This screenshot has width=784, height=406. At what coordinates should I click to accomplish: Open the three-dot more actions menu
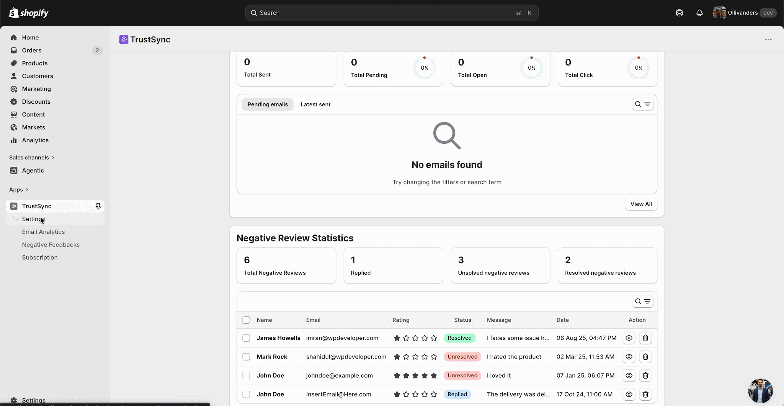click(768, 39)
